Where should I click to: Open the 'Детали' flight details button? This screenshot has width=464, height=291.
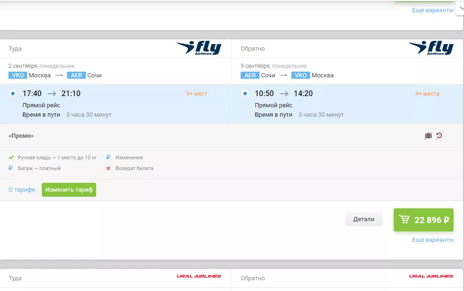[364, 219]
